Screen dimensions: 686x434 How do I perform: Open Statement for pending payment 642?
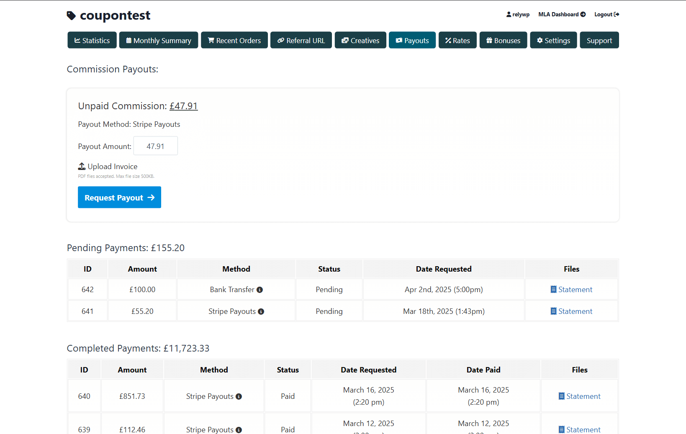pyautogui.click(x=571, y=290)
